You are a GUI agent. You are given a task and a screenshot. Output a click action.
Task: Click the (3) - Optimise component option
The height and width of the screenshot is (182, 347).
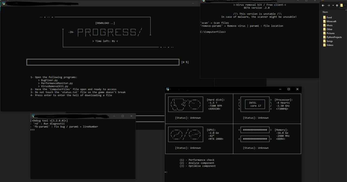(x=198, y=166)
